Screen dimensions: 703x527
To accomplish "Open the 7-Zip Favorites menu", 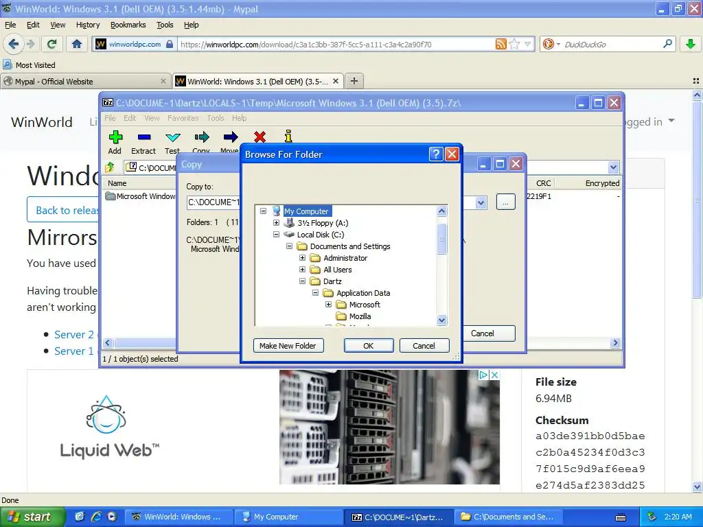I will 183,118.
